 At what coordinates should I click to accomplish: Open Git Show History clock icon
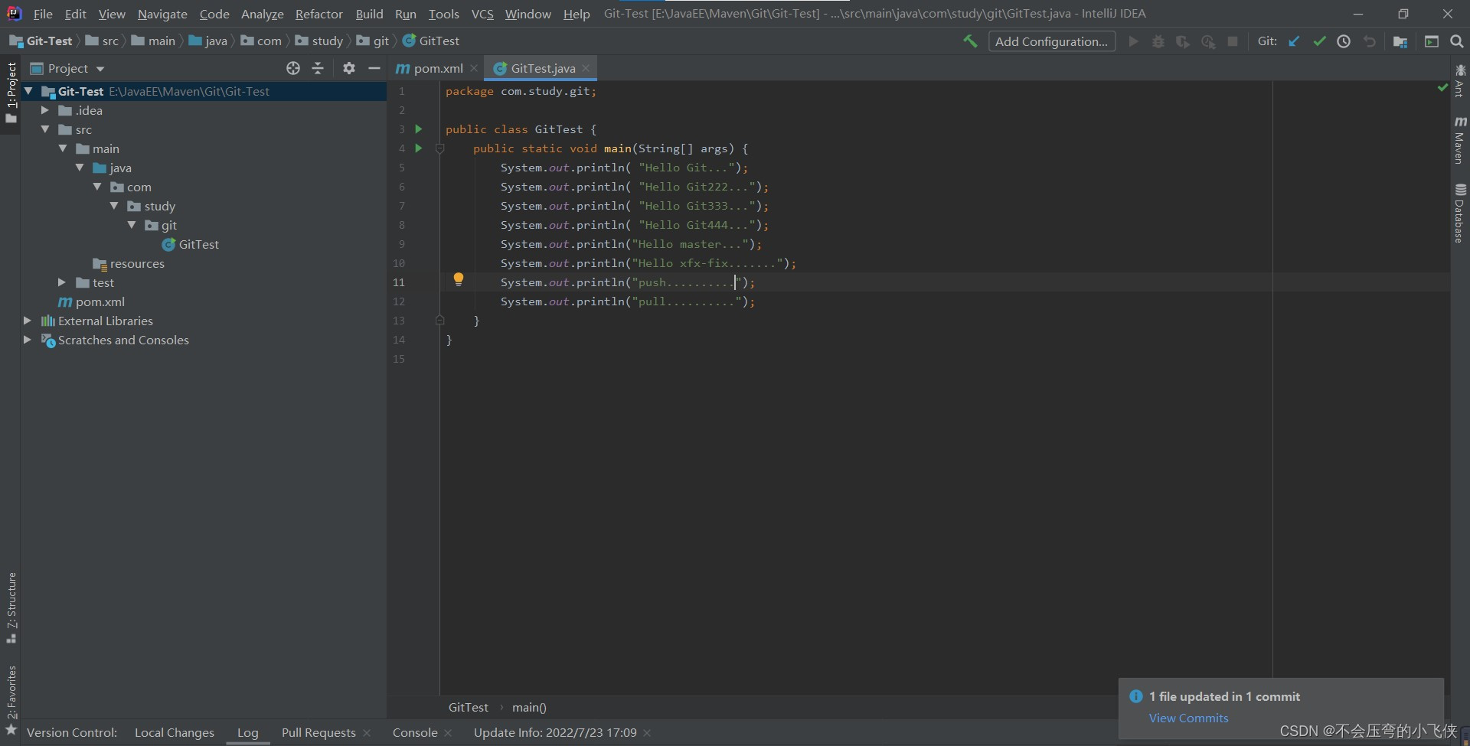(x=1344, y=41)
